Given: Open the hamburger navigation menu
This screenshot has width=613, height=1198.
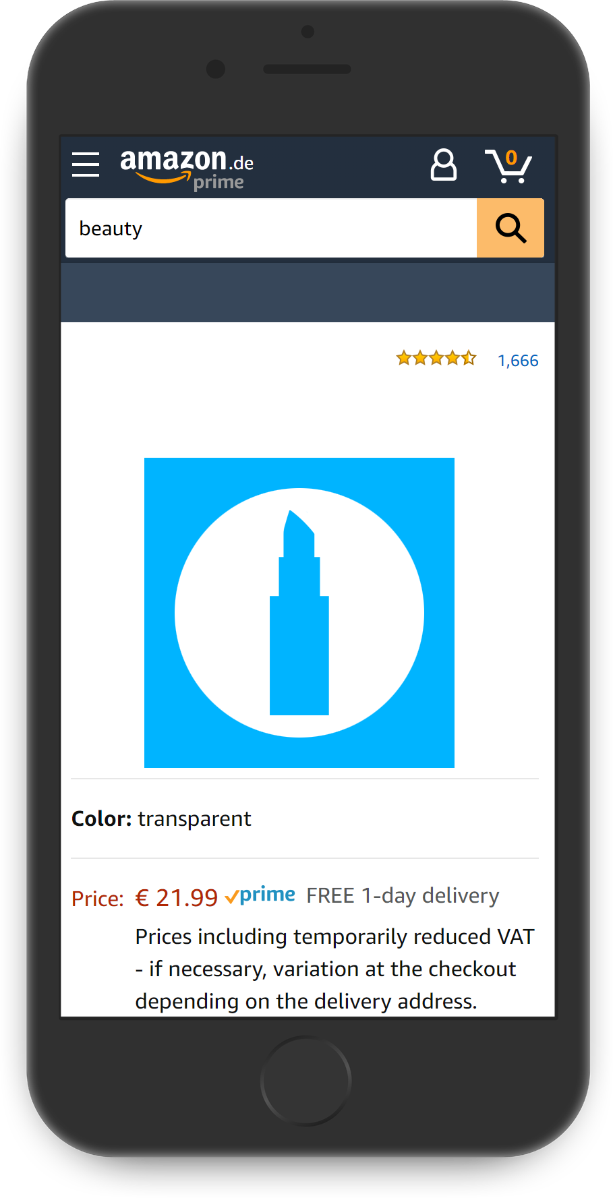Looking at the screenshot, I should tap(86, 164).
